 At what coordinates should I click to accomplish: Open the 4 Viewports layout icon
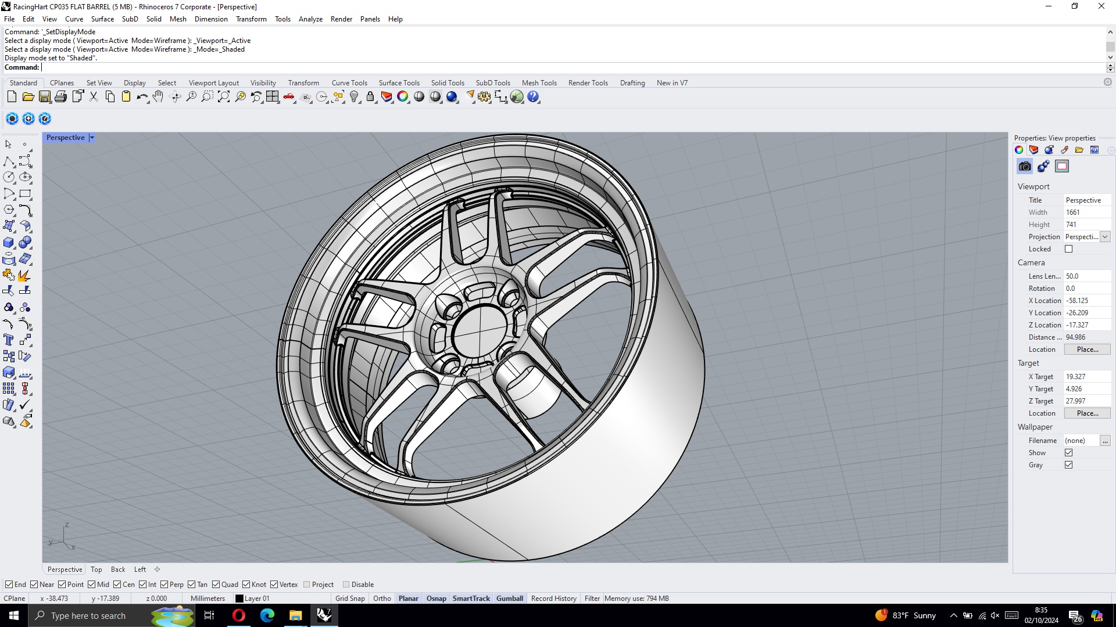click(x=273, y=97)
